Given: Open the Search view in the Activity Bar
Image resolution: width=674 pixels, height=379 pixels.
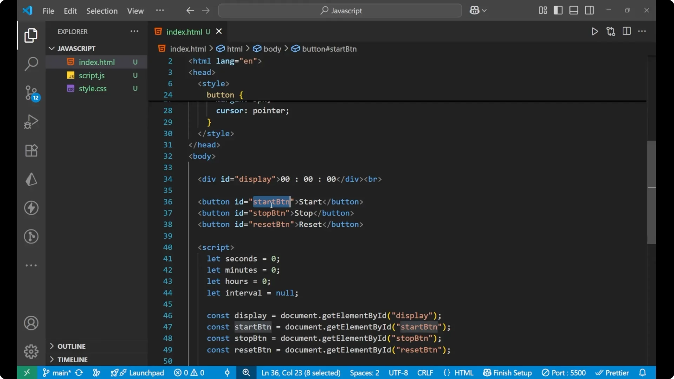Looking at the screenshot, I should point(31,64).
